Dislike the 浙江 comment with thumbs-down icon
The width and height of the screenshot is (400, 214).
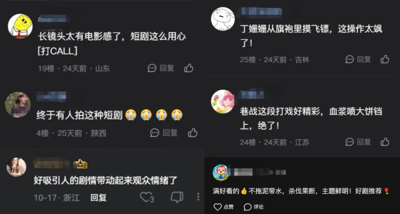pos(177,197)
